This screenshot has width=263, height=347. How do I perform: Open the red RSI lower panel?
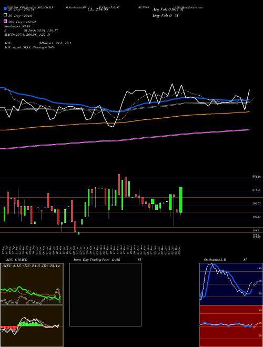coord(231,326)
